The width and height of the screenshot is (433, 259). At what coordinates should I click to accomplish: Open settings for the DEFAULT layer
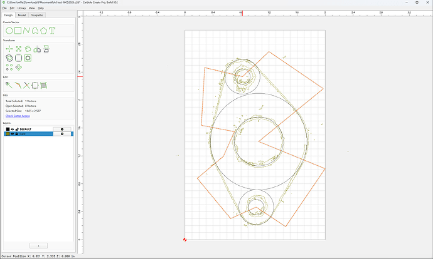tap(62, 129)
